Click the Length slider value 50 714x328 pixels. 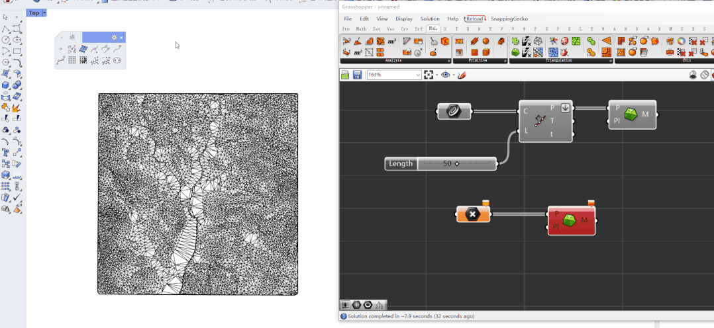click(447, 164)
